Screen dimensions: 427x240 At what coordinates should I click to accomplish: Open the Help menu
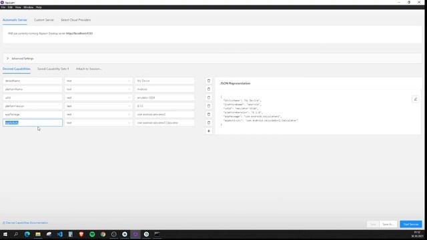tap(39, 7)
